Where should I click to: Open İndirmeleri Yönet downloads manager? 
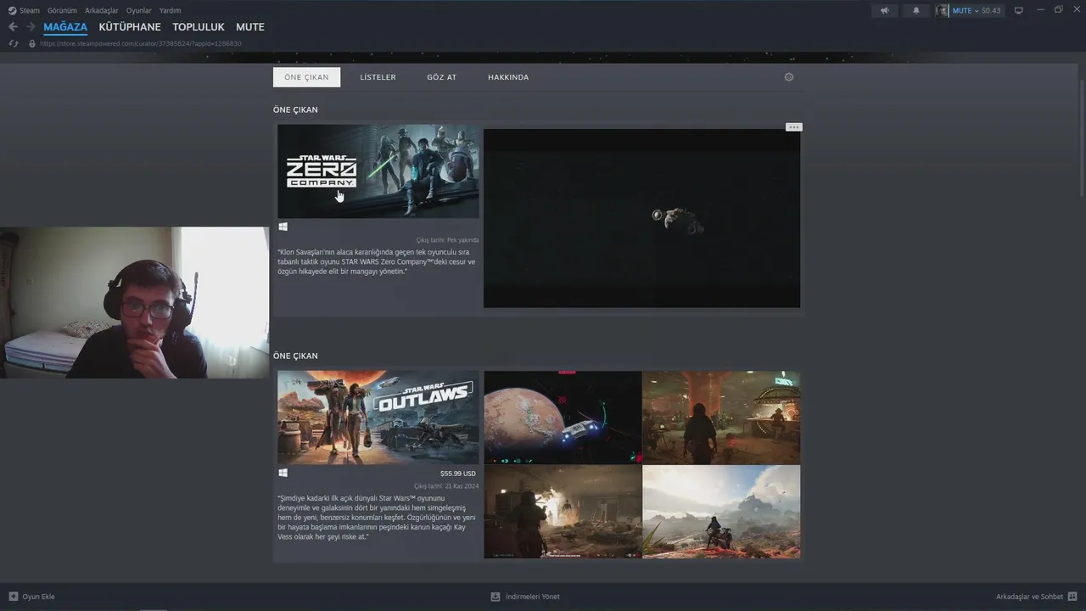point(532,597)
